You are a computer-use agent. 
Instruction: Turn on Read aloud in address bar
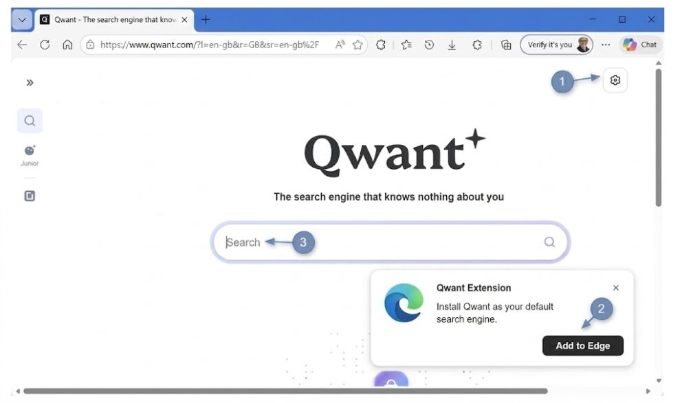click(x=340, y=45)
